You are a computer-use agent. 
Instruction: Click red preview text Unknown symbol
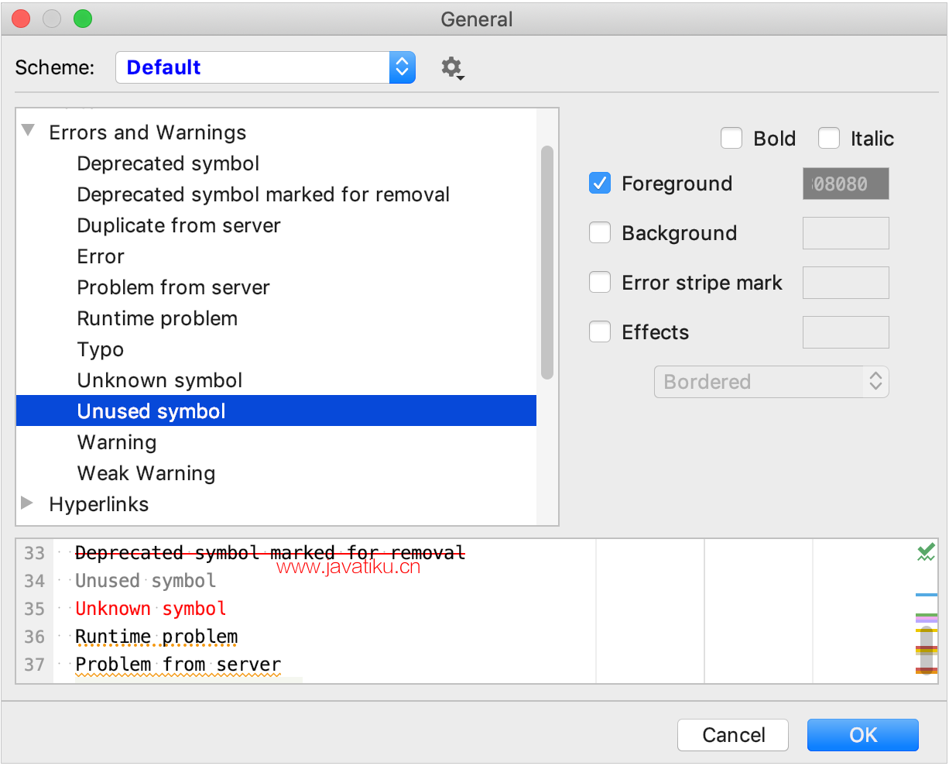coord(151,609)
